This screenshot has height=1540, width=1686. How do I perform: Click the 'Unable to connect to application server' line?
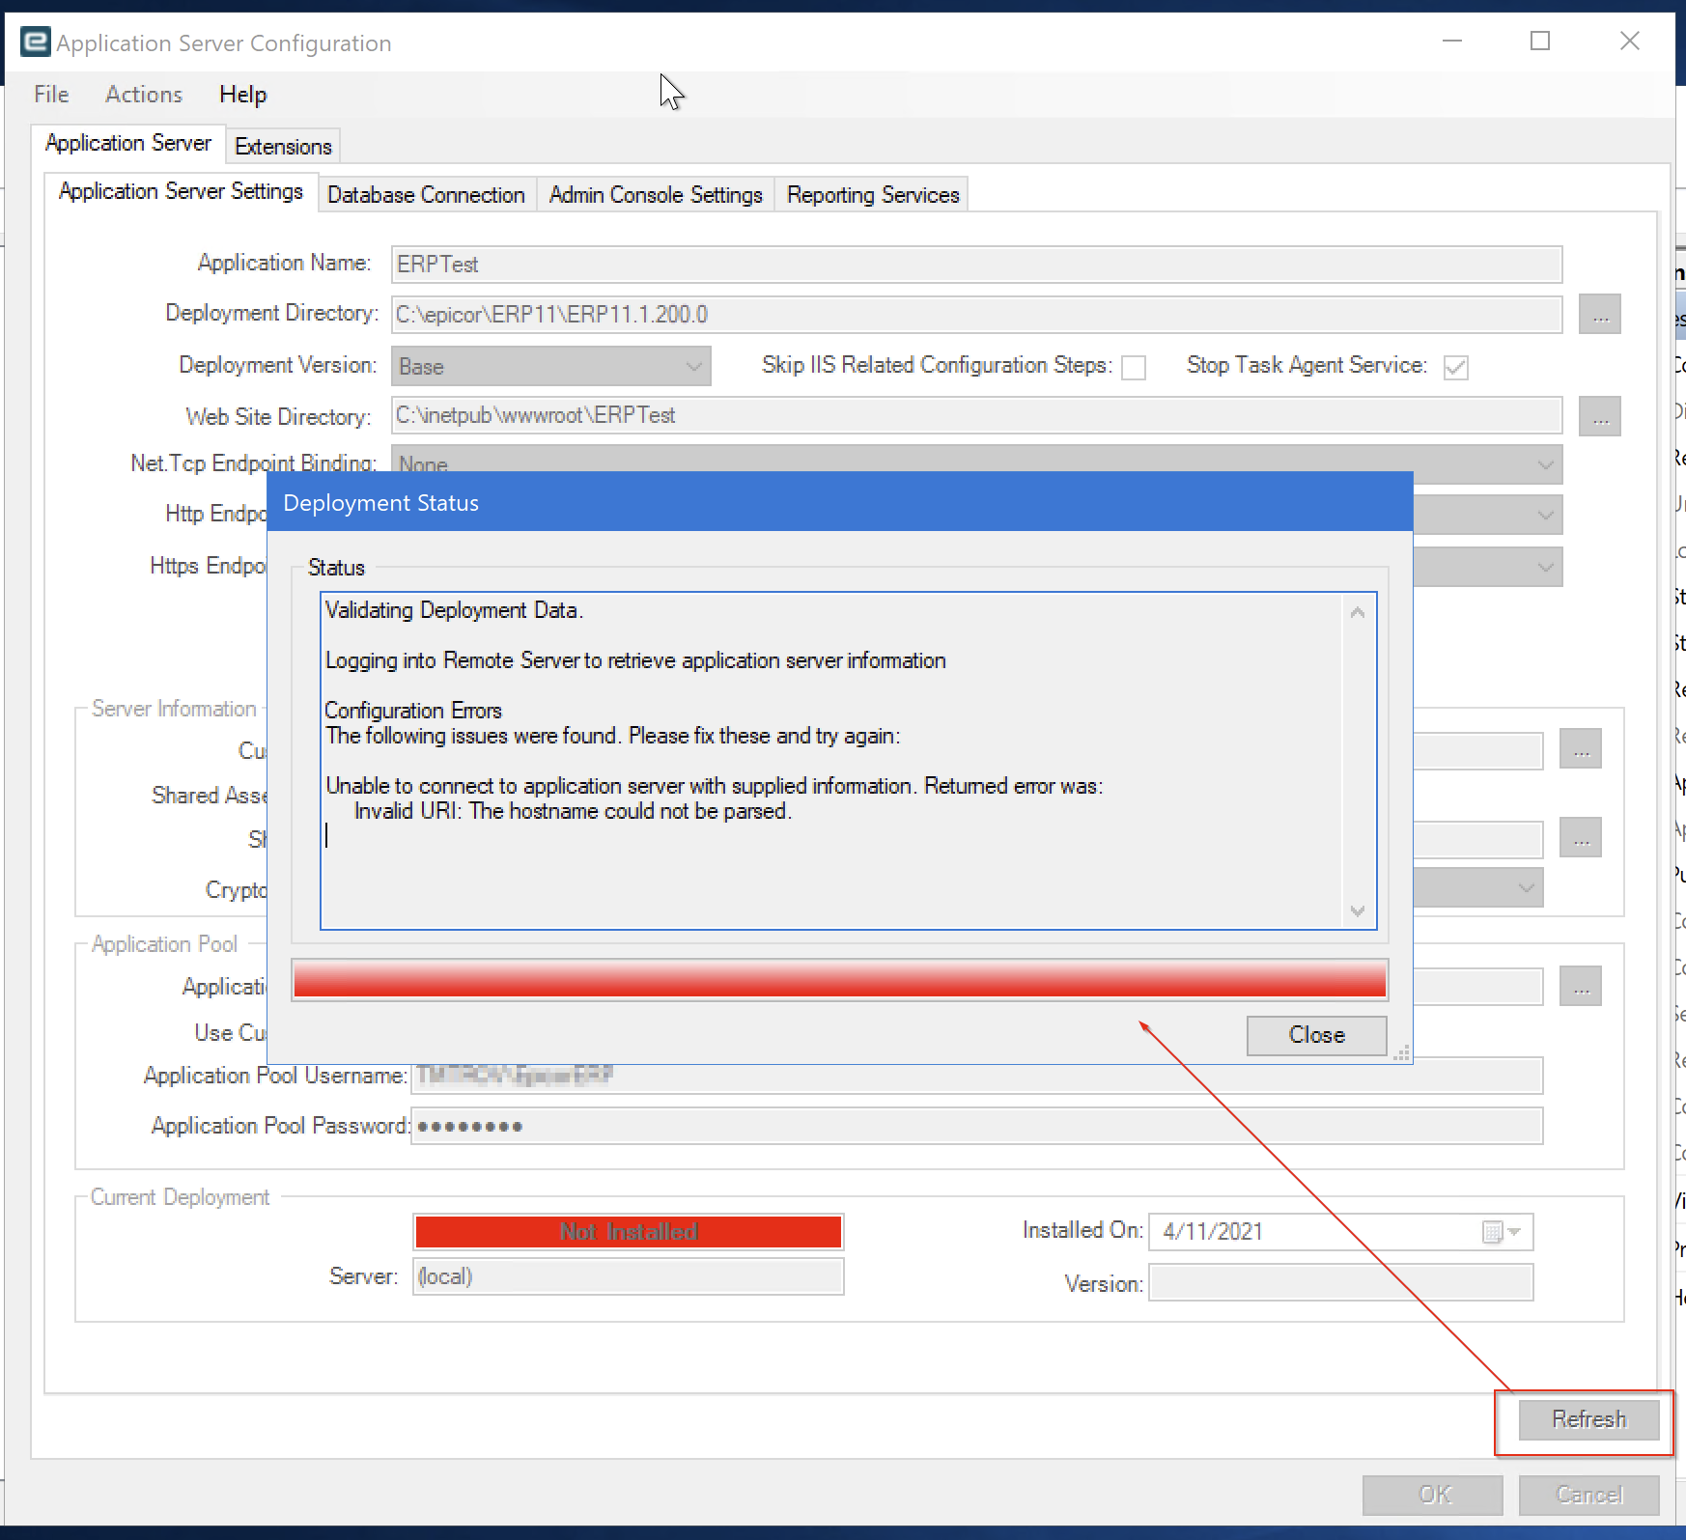point(714,786)
